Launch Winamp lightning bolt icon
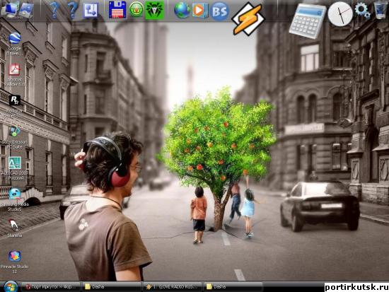 [248, 19]
